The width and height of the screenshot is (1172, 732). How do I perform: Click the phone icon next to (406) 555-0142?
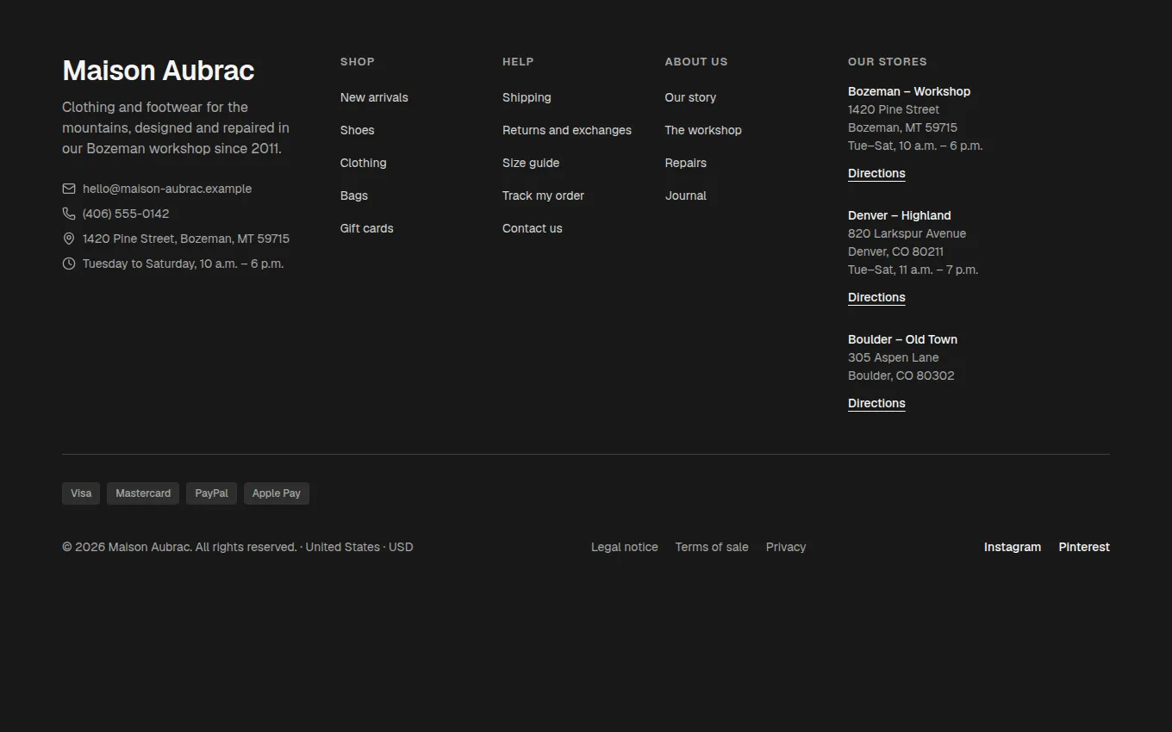pos(69,214)
